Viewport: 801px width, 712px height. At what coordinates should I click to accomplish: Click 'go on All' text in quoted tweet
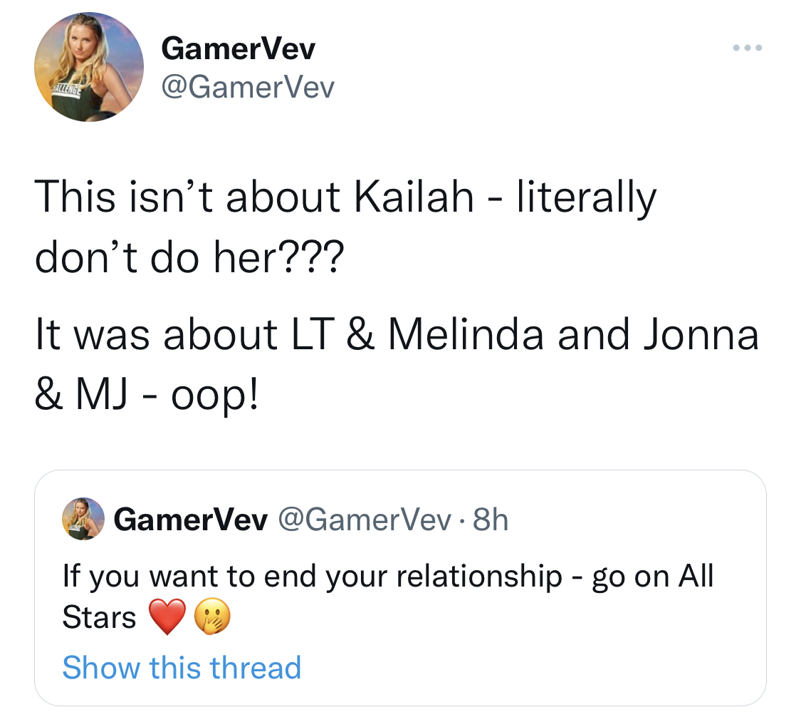[653, 576]
